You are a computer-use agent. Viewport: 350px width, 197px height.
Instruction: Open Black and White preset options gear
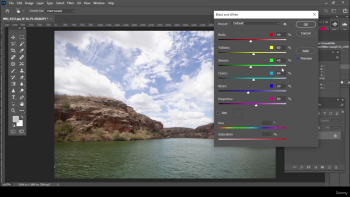coord(285,24)
